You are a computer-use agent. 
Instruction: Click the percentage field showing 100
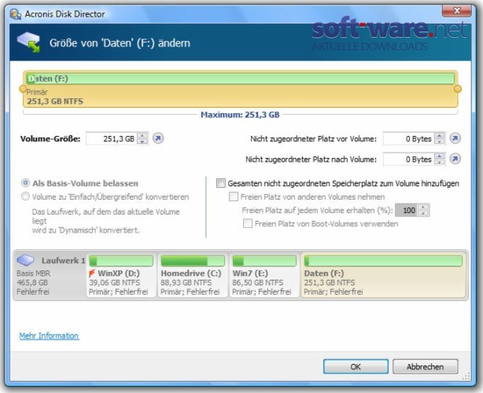point(407,210)
